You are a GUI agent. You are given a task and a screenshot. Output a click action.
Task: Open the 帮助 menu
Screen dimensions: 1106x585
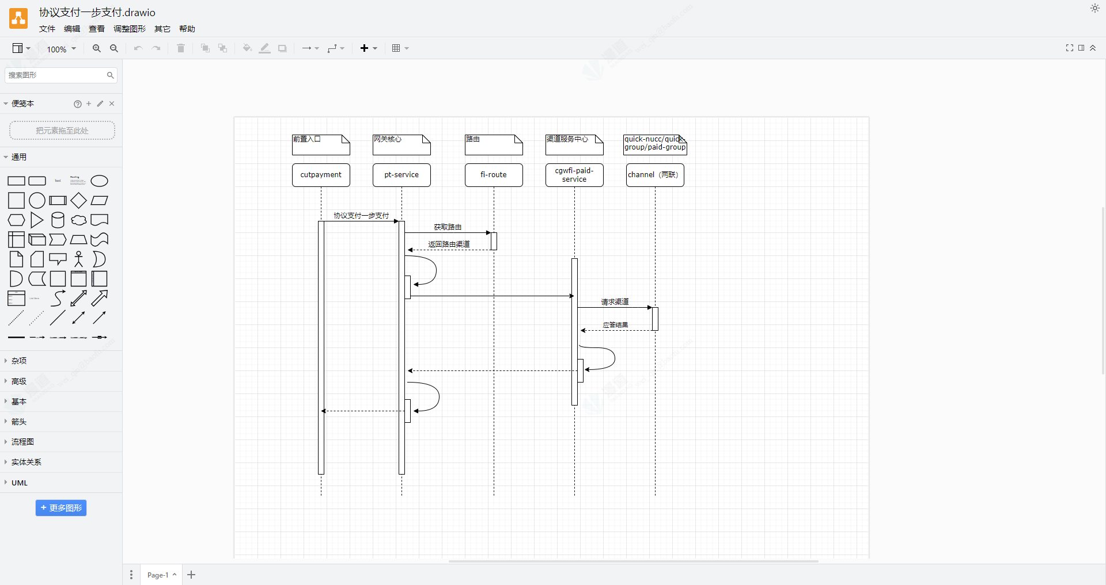187,29
